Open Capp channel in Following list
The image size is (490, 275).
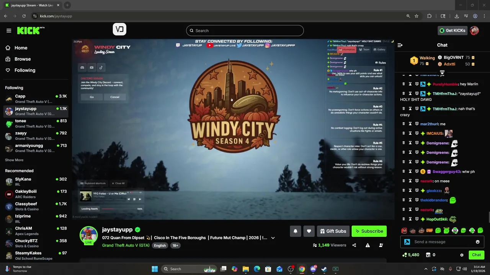point(36,99)
